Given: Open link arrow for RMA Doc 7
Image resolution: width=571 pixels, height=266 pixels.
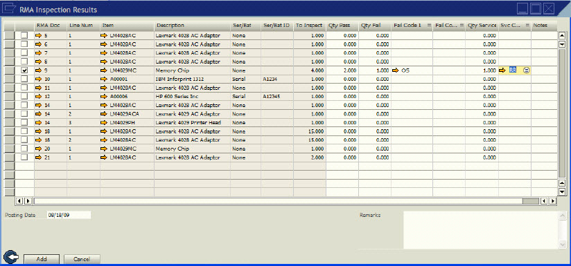Looking at the screenshot, I should click(x=39, y=53).
